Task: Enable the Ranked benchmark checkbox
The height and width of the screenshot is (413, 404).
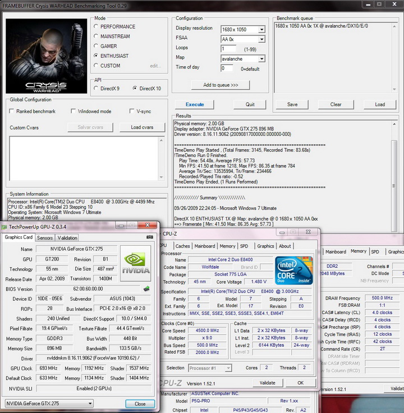Action: 12,111
